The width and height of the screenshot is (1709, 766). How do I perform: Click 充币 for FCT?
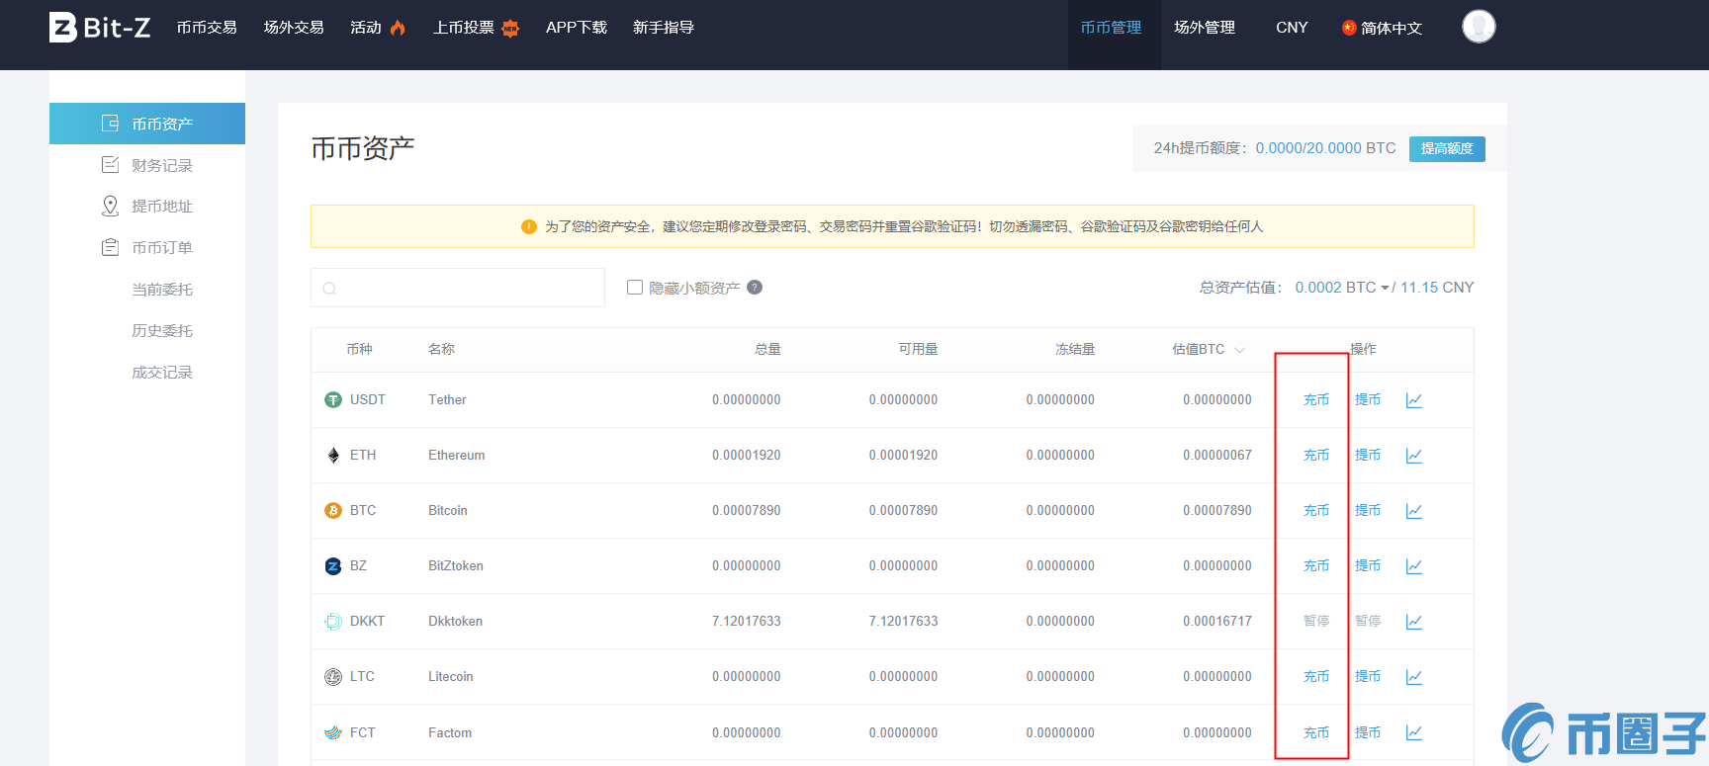[1316, 732]
